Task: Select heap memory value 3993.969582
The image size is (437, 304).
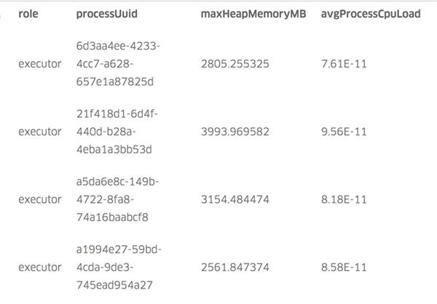Action: pos(235,132)
